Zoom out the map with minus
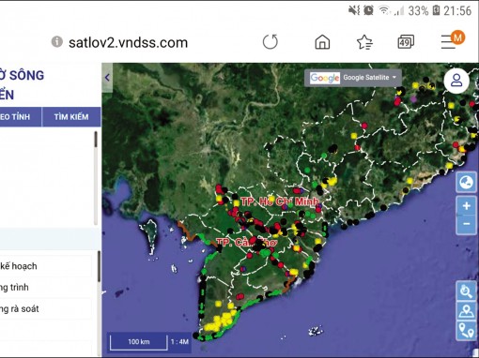Image resolution: width=479 pixels, height=358 pixels. (x=466, y=224)
